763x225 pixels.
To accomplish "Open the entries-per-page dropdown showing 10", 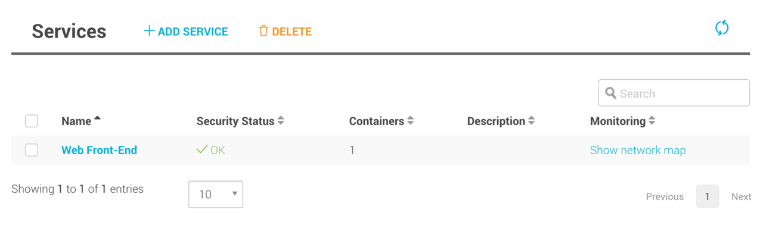I will click(x=216, y=194).
